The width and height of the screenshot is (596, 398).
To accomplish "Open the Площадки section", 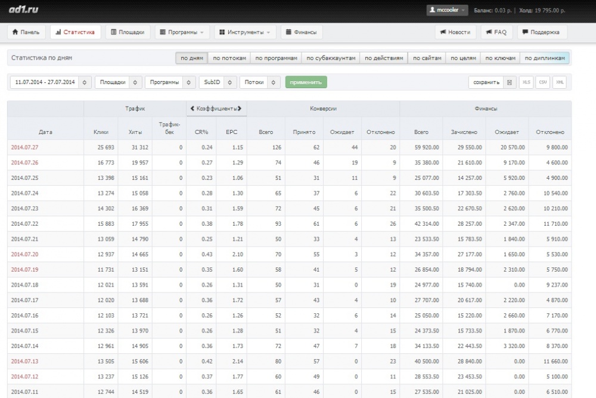I will pyautogui.click(x=128, y=32).
